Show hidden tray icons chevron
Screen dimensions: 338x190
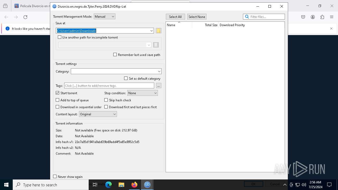(285, 185)
